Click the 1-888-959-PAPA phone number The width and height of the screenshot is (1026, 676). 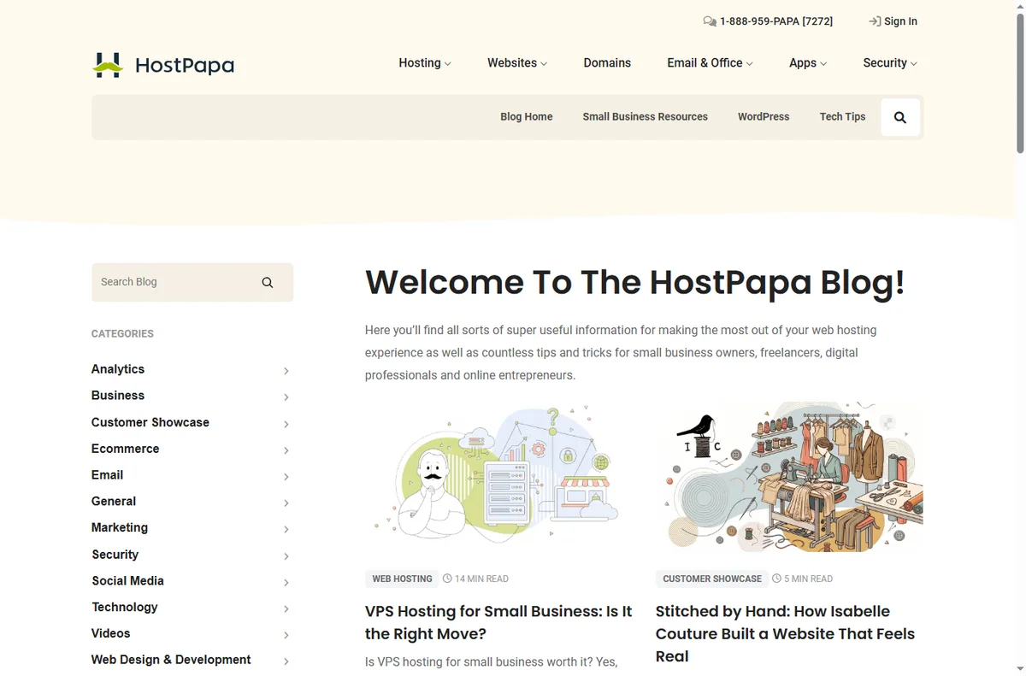(x=776, y=21)
